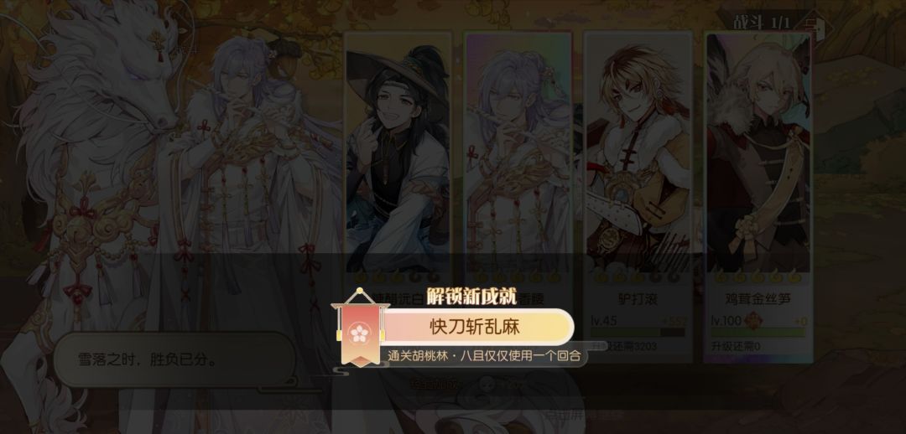Click the lv.45 experience progress bar
The width and height of the screenshot is (906, 434).
click(638, 333)
